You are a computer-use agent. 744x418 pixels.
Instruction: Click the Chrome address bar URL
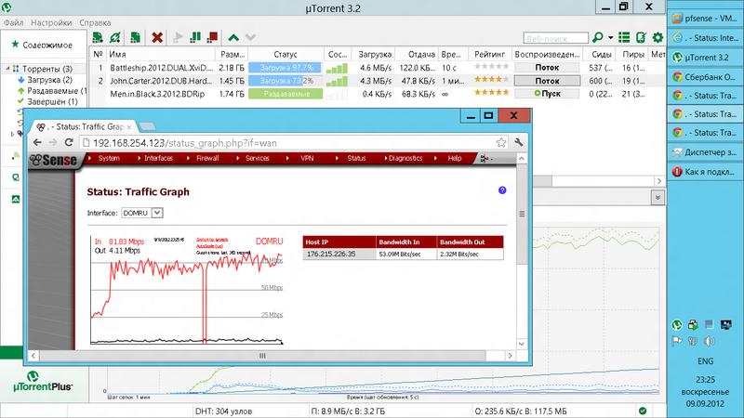pyautogui.click(x=184, y=143)
